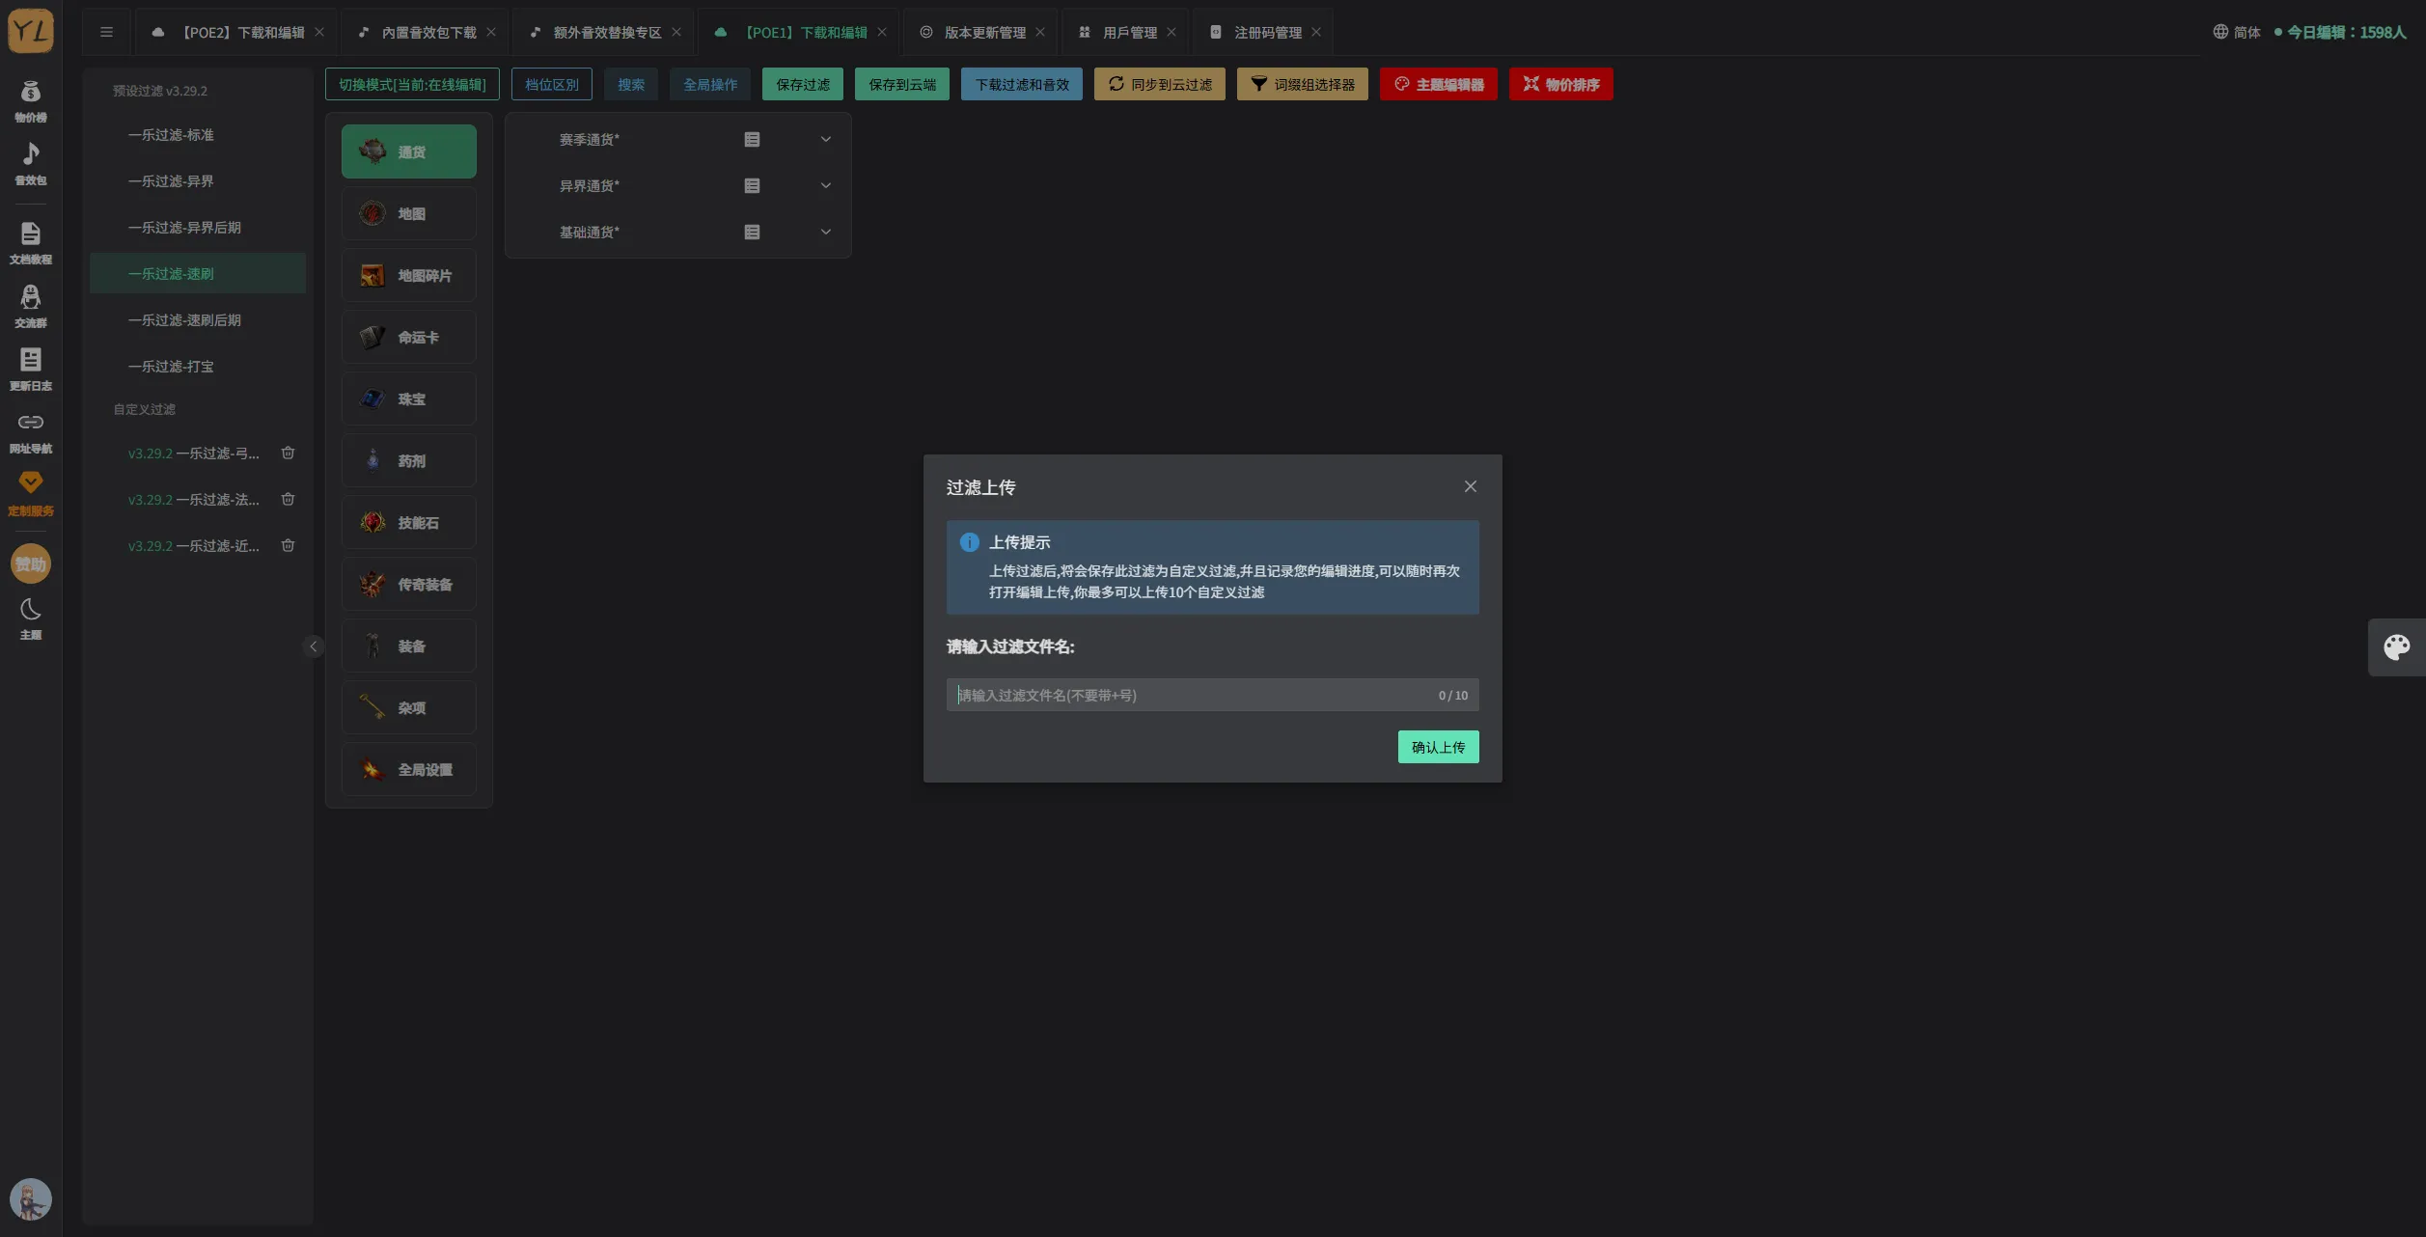Viewport: 2426px width, 1237px height.
Task: Open the sound pack sidebar icon
Action: coord(30,163)
